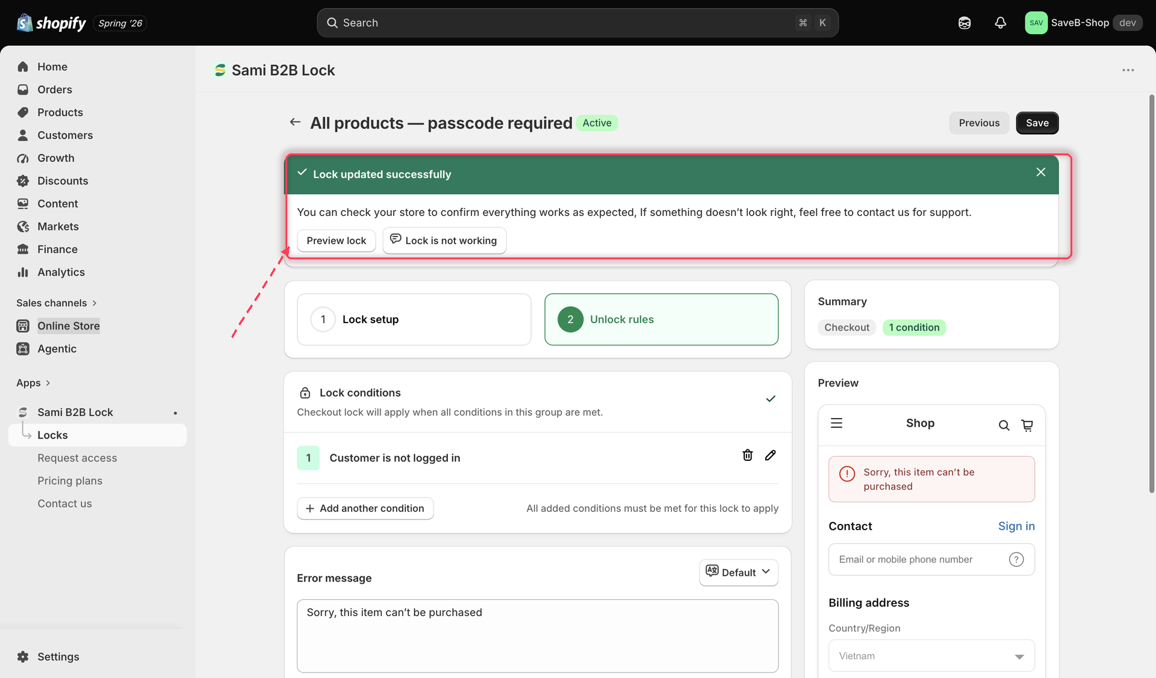Click the Shopify logo
The width and height of the screenshot is (1156, 678).
pos(52,23)
